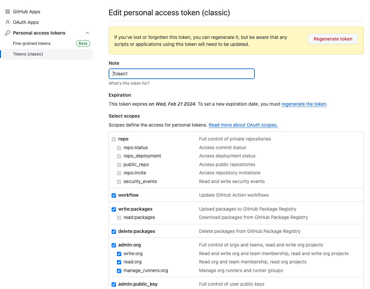Toggle the write:org checkbox
The image size is (370, 289).
pyautogui.click(x=119, y=254)
